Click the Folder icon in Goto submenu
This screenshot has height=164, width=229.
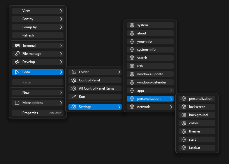74,72
